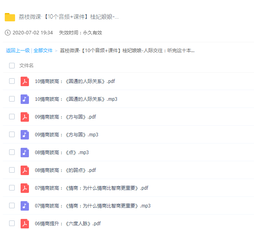Open file 08情商拔高：《的弱点》.pdf
The width and height of the screenshot is (254, 230).
(x=65, y=170)
